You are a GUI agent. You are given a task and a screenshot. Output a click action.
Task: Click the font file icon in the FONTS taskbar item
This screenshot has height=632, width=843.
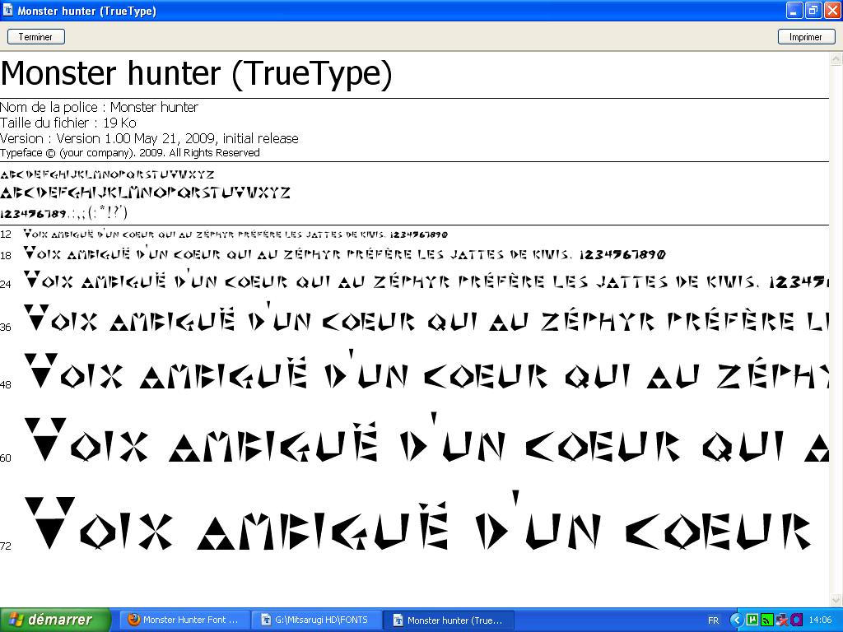pos(268,620)
